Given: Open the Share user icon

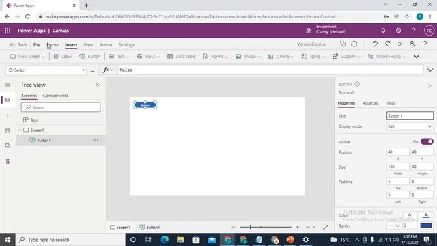Looking at the screenshot, I should point(412,44).
